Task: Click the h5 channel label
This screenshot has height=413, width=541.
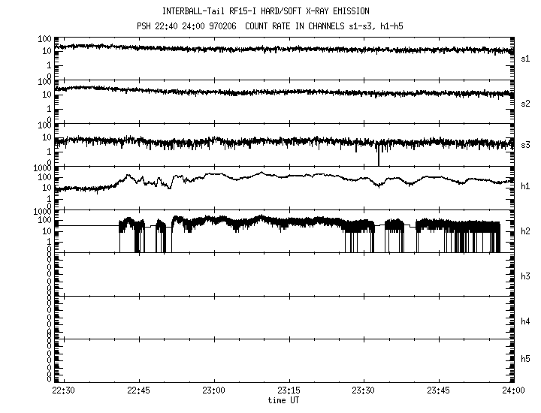Action: coord(526,360)
